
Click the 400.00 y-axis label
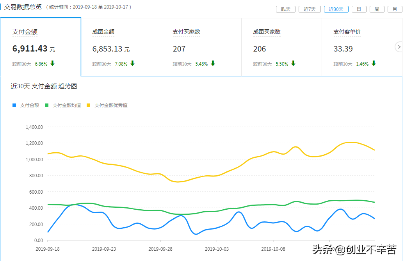coord(36,208)
